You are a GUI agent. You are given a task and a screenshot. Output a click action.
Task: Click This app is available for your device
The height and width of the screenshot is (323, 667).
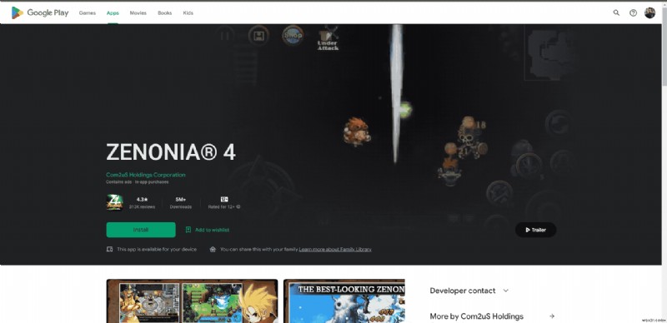click(157, 250)
